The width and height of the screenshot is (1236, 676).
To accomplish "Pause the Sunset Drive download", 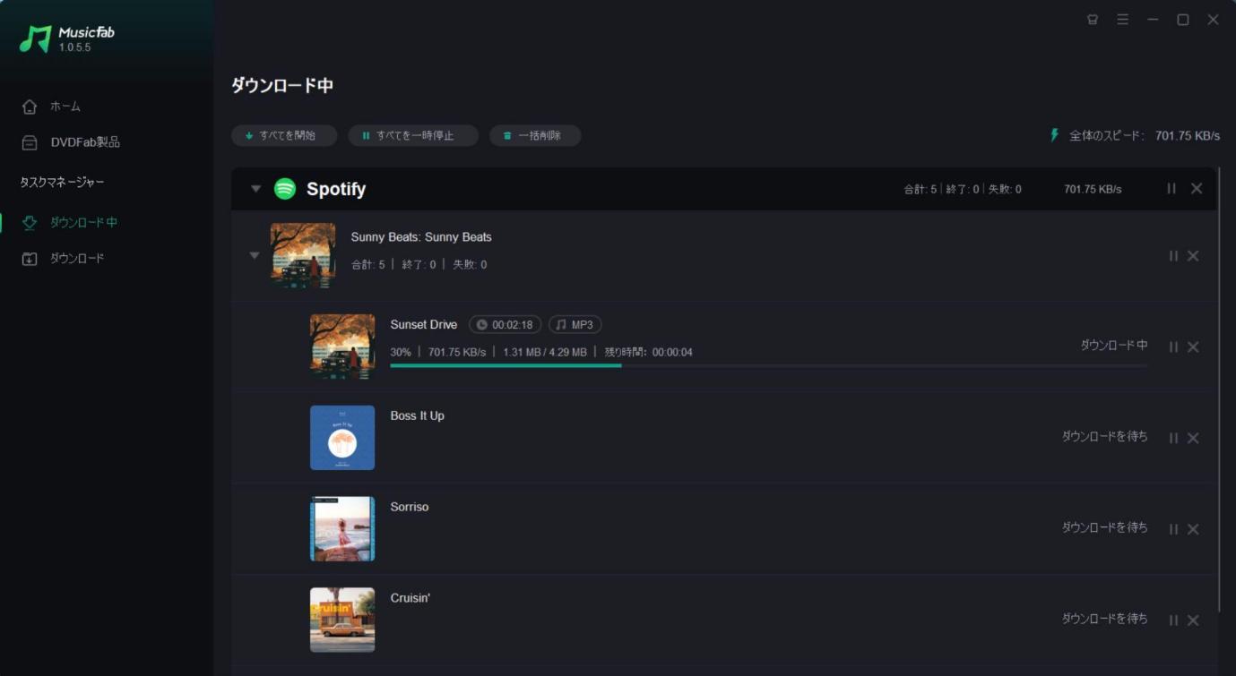I will [1173, 347].
